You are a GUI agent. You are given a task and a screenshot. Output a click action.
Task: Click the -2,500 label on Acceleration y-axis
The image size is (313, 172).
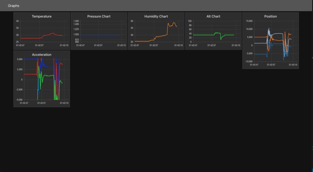[x=19, y=90]
